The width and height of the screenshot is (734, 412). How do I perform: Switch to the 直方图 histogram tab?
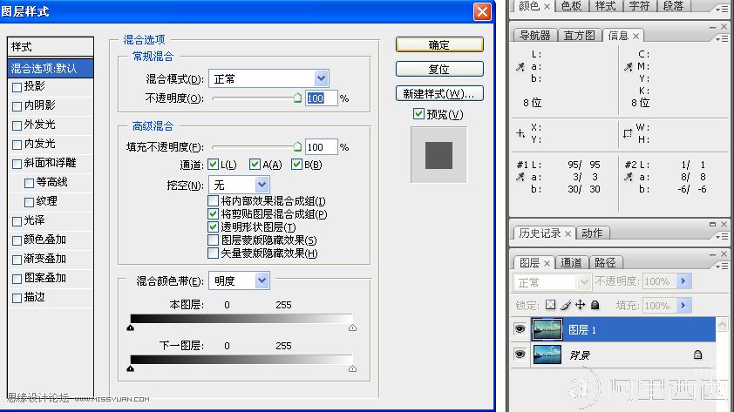pyautogui.click(x=579, y=36)
